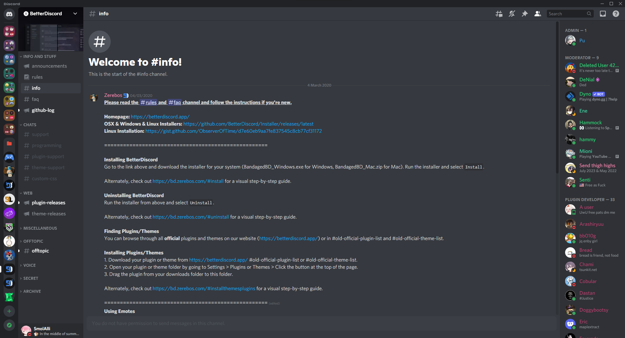Click the Discord home logo button

[x=9, y=14]
